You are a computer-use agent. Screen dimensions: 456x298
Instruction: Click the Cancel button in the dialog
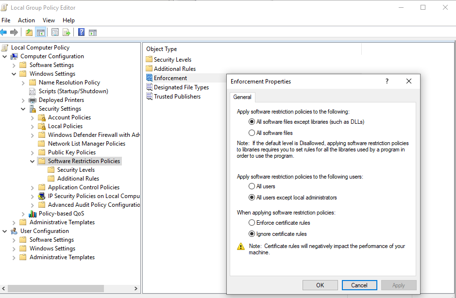pos(359,285)
